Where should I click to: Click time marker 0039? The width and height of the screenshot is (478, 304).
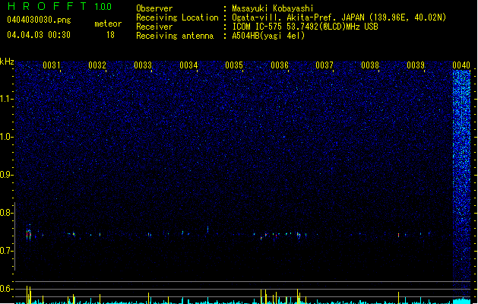coord(416,65)
